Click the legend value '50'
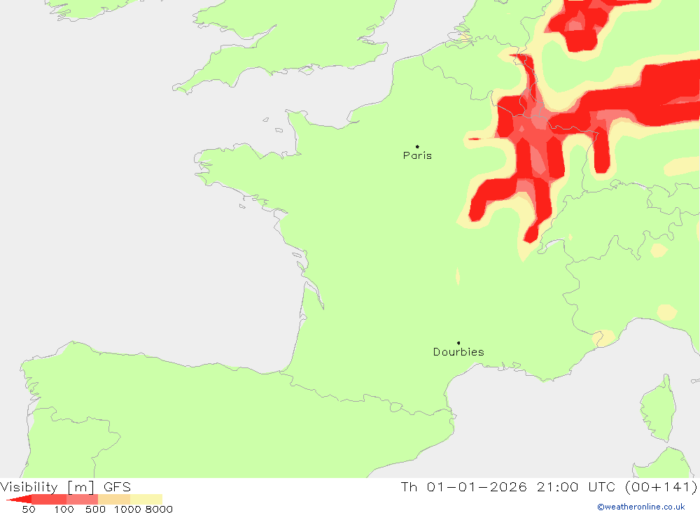The width and height of the screenshot is (700, 513). pos(29,510)
